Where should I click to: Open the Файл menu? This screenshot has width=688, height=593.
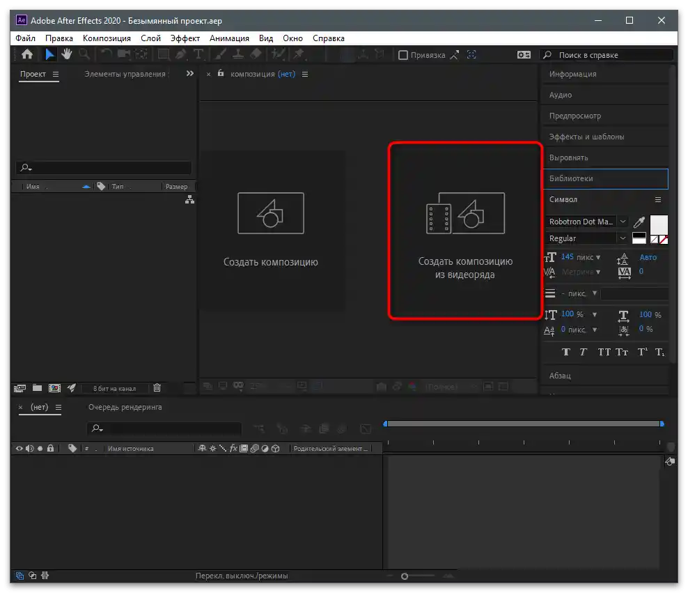pos(26,38)
